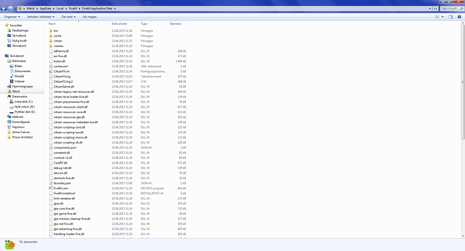The width and height of the screenshot is (465, 251).
Task: Click the Forward navigation arrow button
Action: pyautogui.click(x=10, y=9)
